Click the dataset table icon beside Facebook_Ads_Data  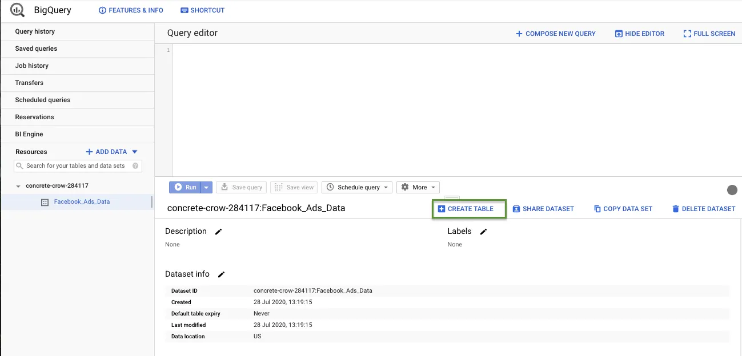pos(45,202)
